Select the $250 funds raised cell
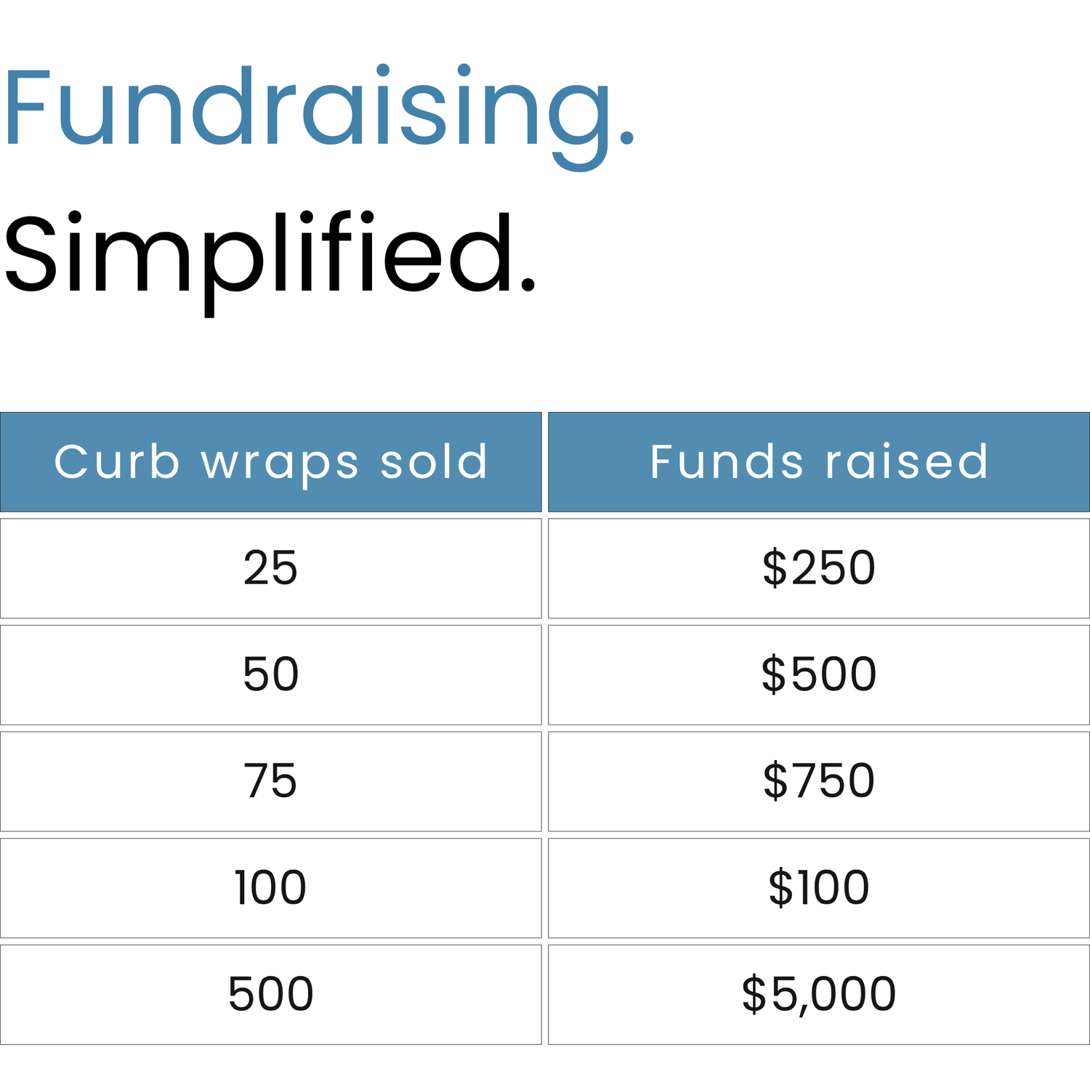This screenshot has width=1090, height=1090. 819,568
